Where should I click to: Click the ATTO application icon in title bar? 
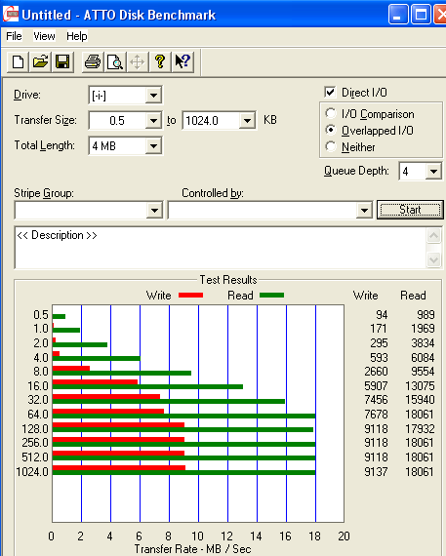point(10,14)
